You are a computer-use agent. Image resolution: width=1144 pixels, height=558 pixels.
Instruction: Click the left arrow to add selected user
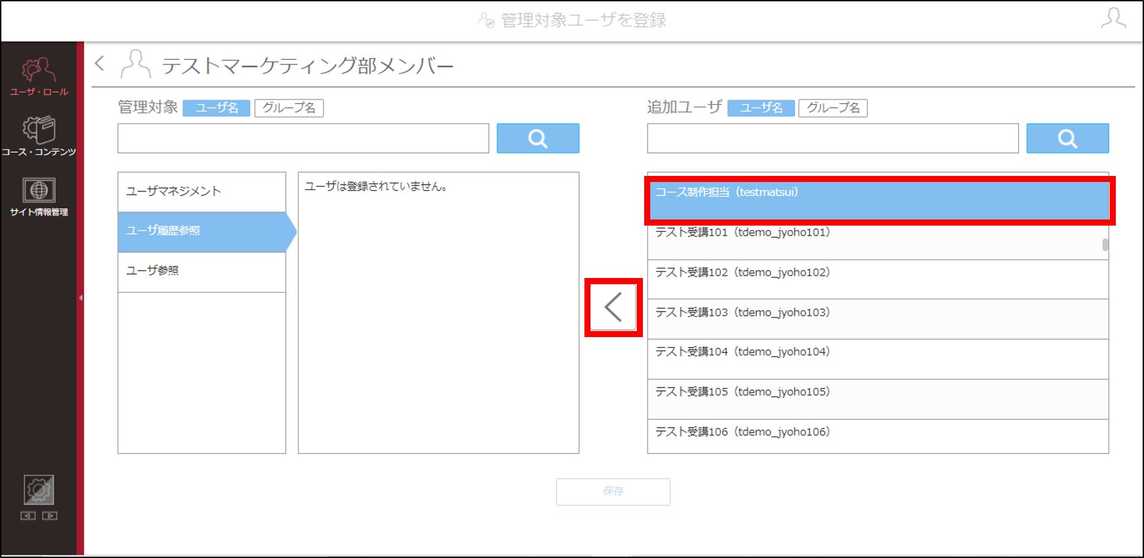click(x=613, y=308)
